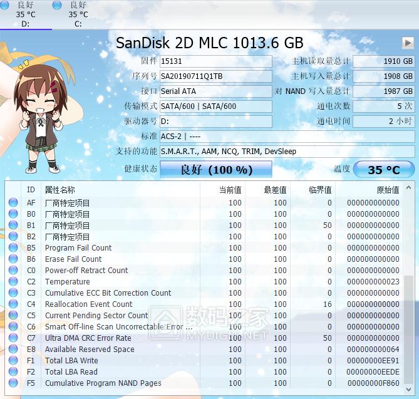Click total NAND writes value 1987 GB
The image size is (419, 399).
(x=384, y=91)
